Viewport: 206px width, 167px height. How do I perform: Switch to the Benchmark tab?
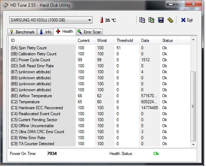coord(22,32)
